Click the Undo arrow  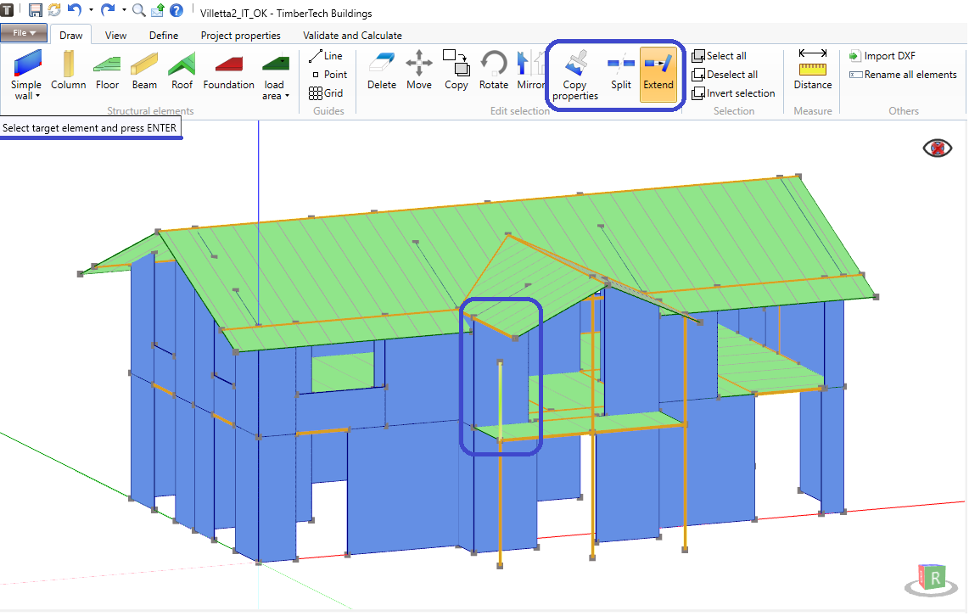pos(75,10)
